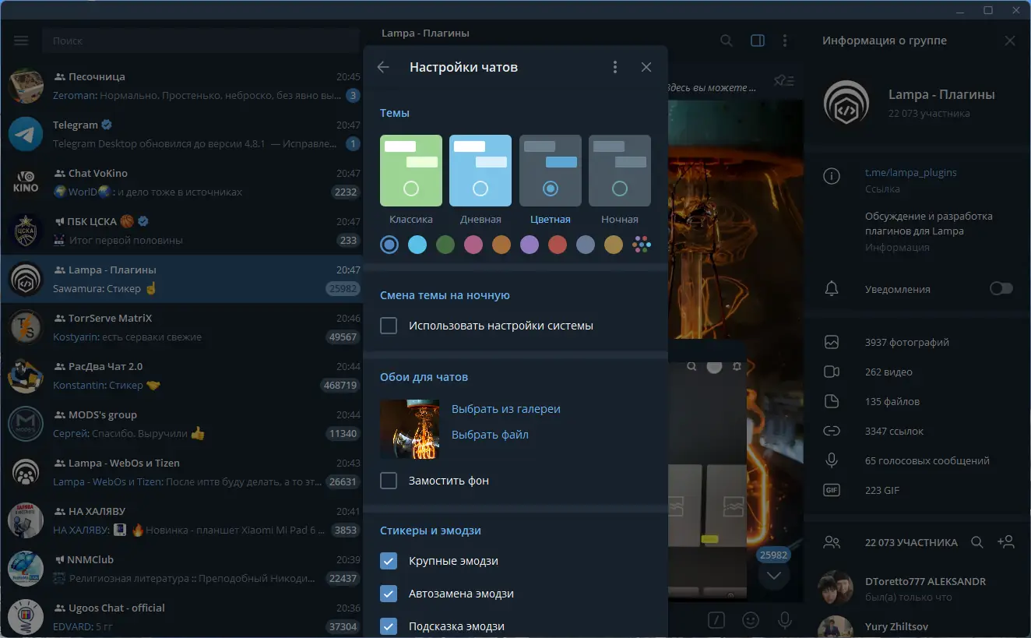Add a new member to the group
1031x638 pixels.
pyautogui.click(x=1005, y=542)
